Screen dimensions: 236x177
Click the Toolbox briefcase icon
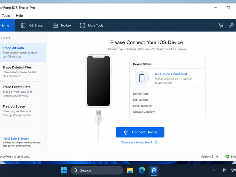[55, 25]
